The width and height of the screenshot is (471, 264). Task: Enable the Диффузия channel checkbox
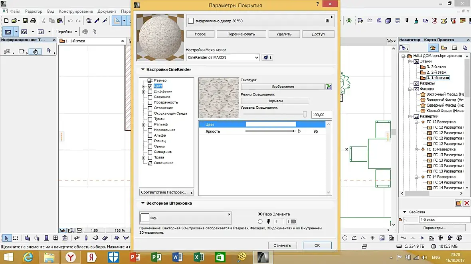pyautogui.click(x=150, y=92)
